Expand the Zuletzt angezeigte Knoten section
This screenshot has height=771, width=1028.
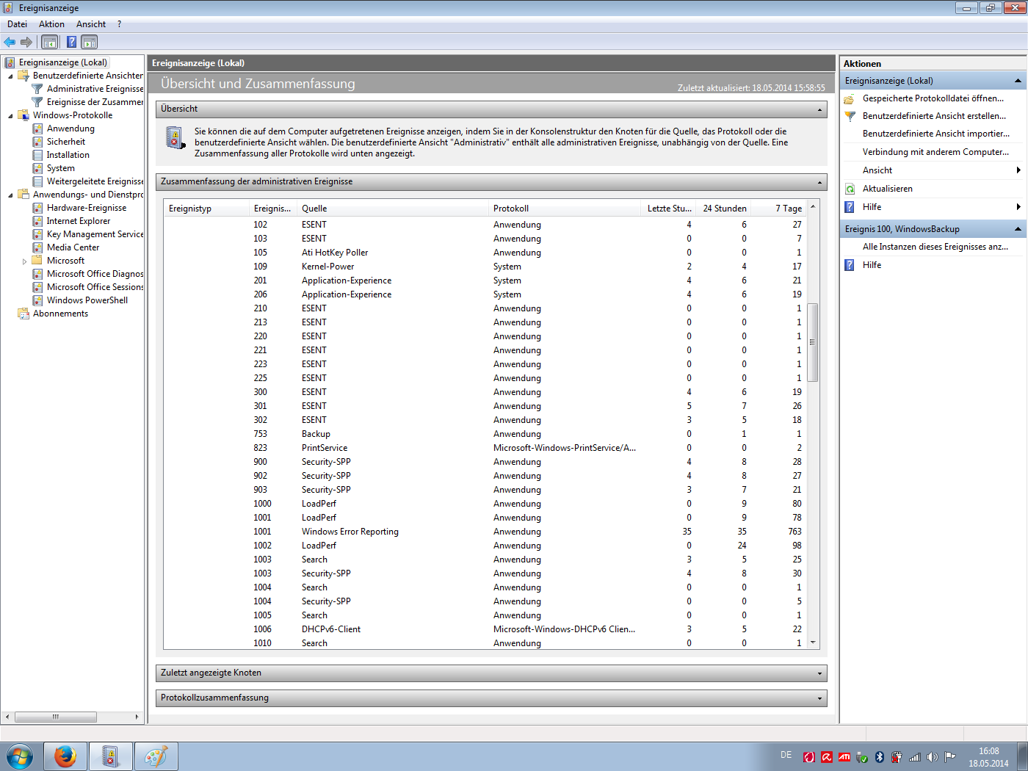tap(819, 673)
